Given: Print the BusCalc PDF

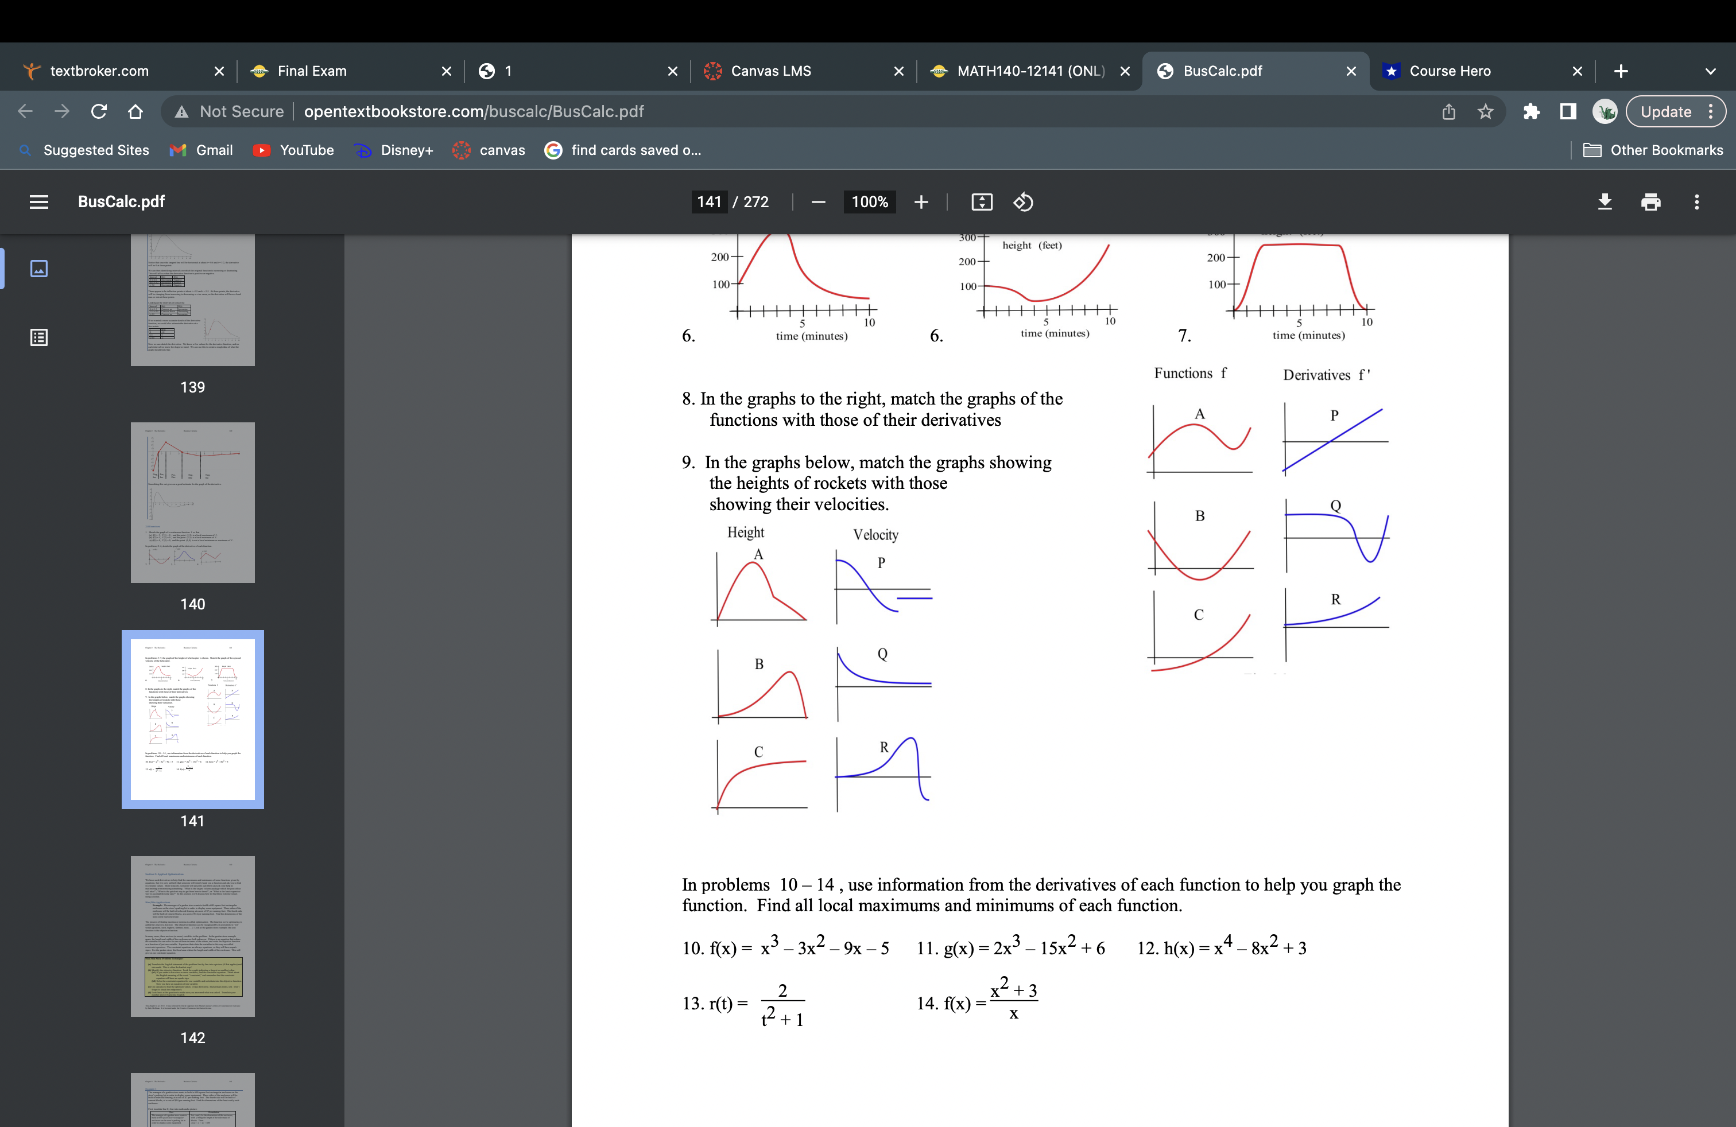Looking at the screenshot, I should 1652,202.
